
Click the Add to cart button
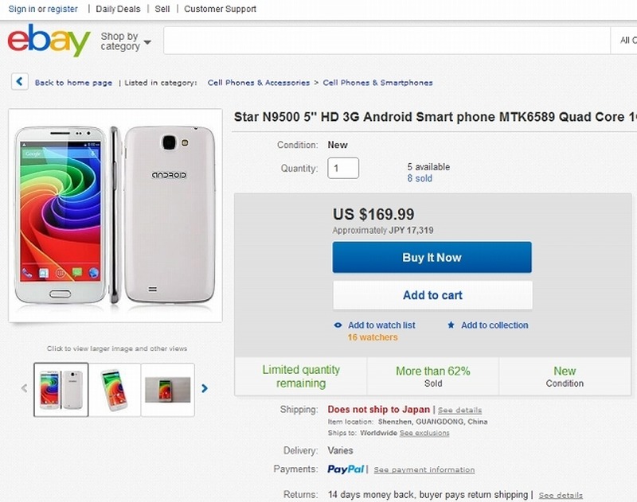(x=432, y=295)
